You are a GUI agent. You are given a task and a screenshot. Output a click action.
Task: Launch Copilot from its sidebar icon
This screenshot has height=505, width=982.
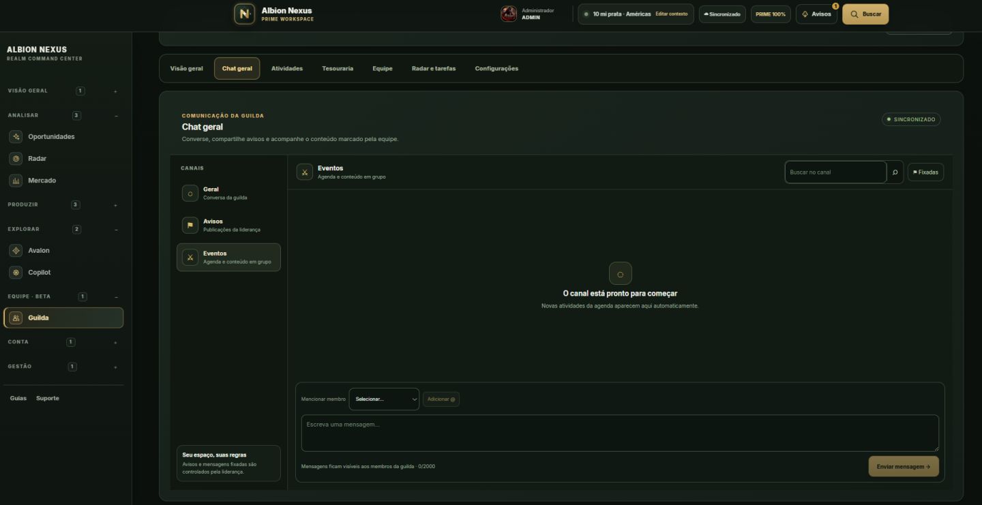(16, 273)
